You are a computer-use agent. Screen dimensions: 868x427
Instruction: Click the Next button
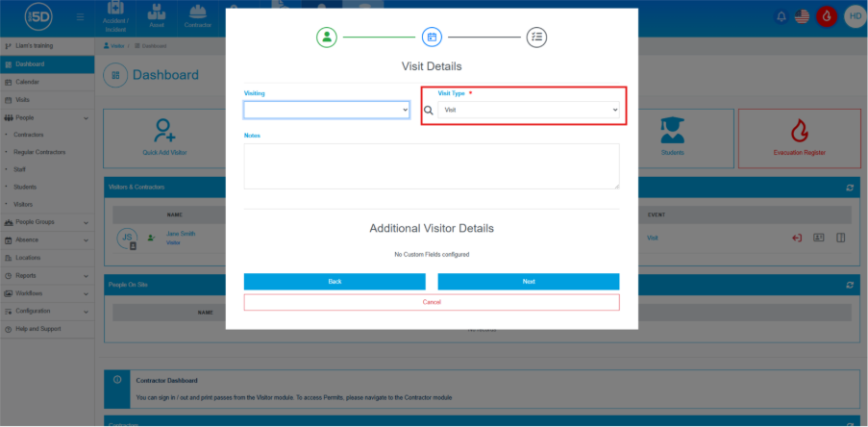529,282
